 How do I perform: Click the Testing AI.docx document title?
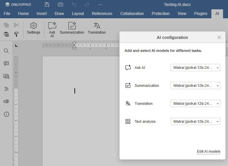[177, 5]
